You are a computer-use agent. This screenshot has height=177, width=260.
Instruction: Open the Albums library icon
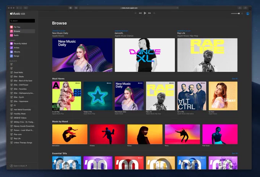11,52
